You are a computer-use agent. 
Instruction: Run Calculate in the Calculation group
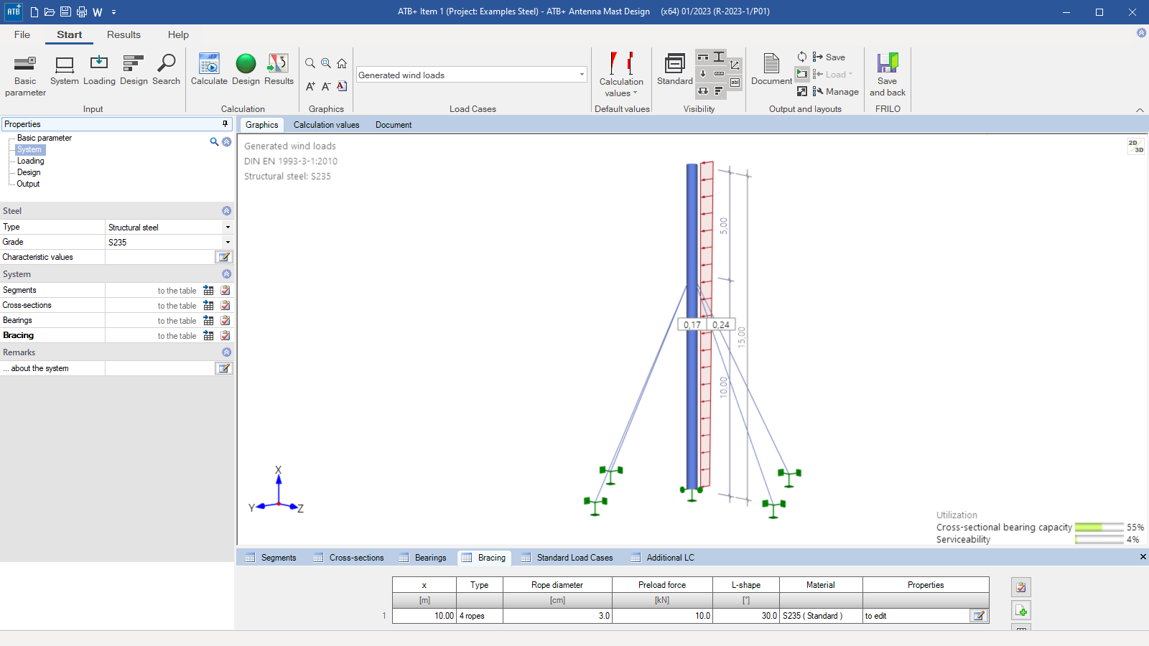tap(209, 70)
